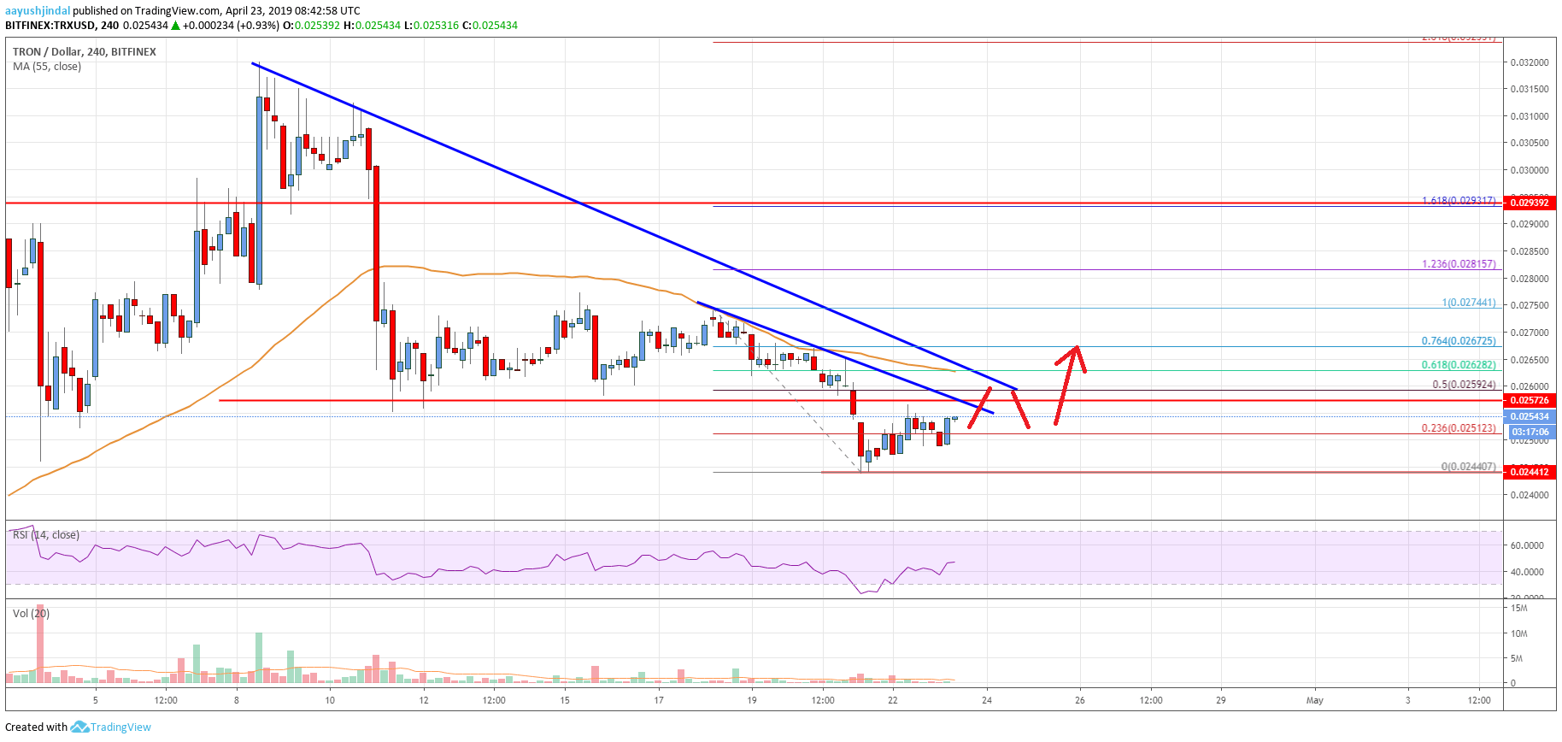Select the RSI (14, close) indicator label
1562x742 pixels.
pos(46,535)
